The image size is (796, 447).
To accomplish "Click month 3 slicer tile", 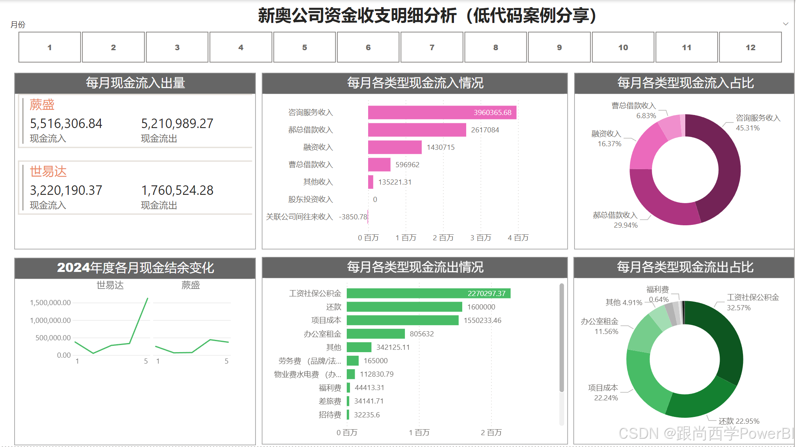I will point(177,47).
